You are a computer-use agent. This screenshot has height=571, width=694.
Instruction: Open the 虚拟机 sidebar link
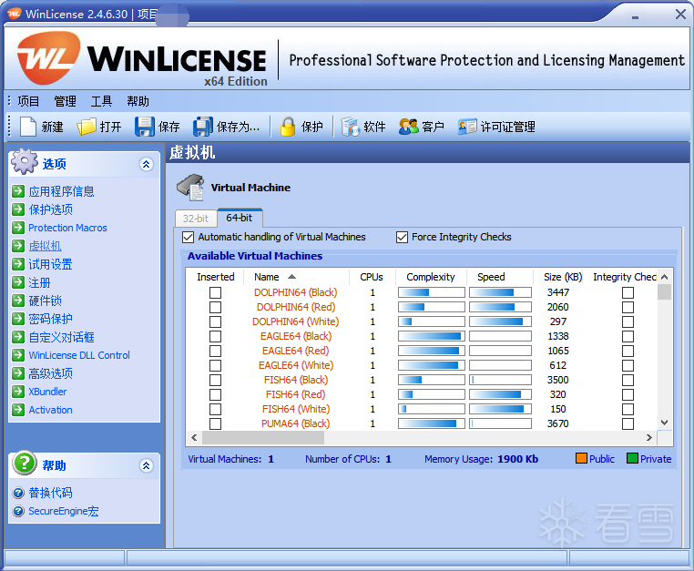coord(46,246)
